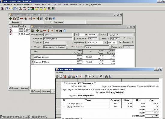The image size is (165, 119).
Task: Click Печать button in the journal window
Action: click(14, 88)
